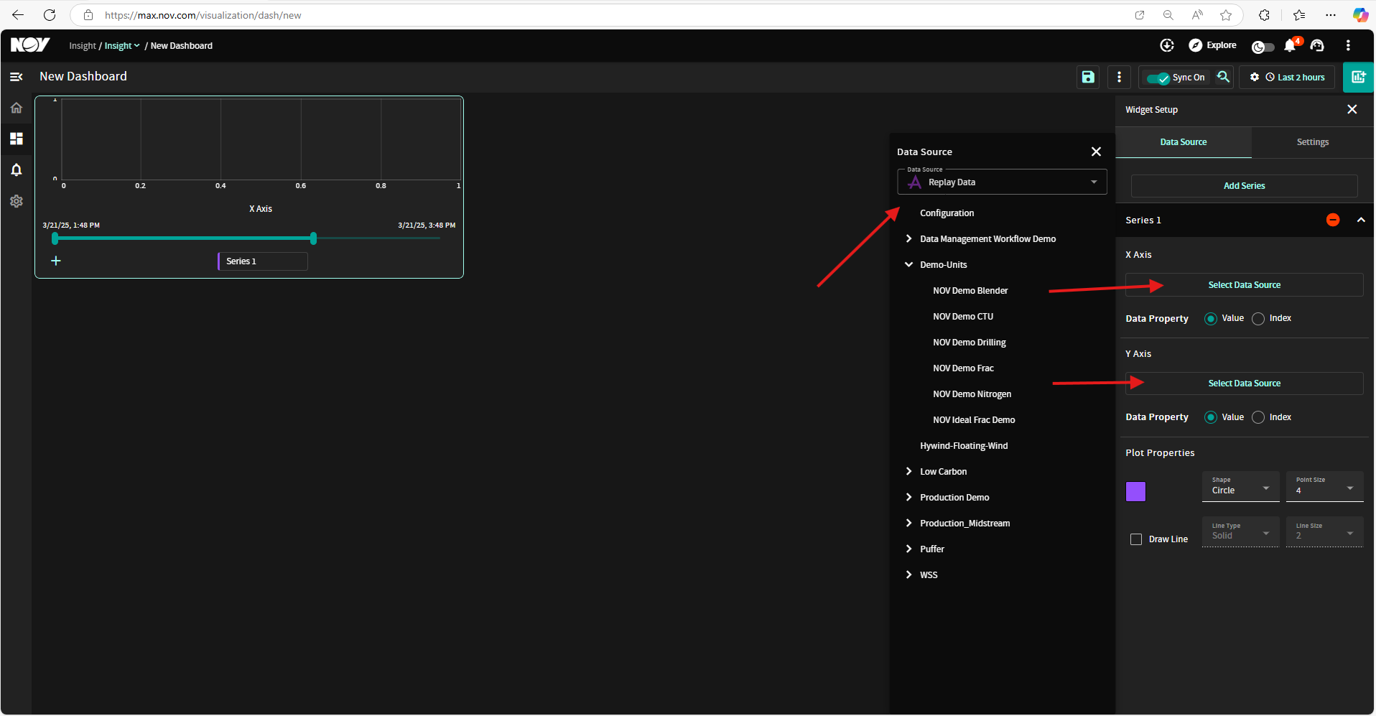Open the support headset icon
This screenshot has width=1376, height=716.
coord(1317,45)
